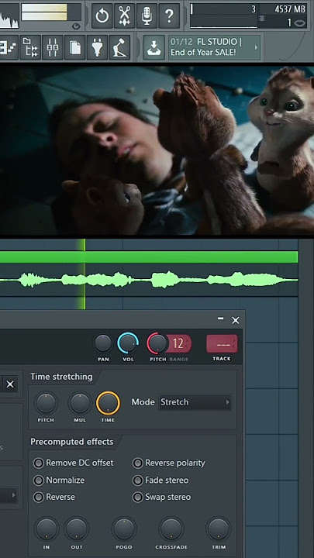Click the download content library icon
314x558 pixels.
coord(154,47)
